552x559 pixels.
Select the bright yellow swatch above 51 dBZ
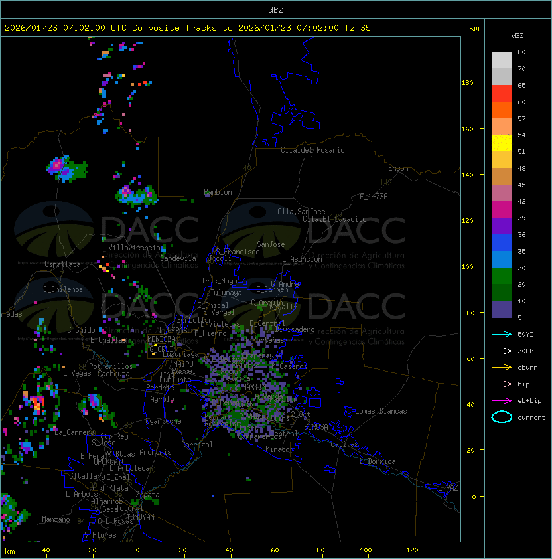pyautogui.click(x=502, y=143)
